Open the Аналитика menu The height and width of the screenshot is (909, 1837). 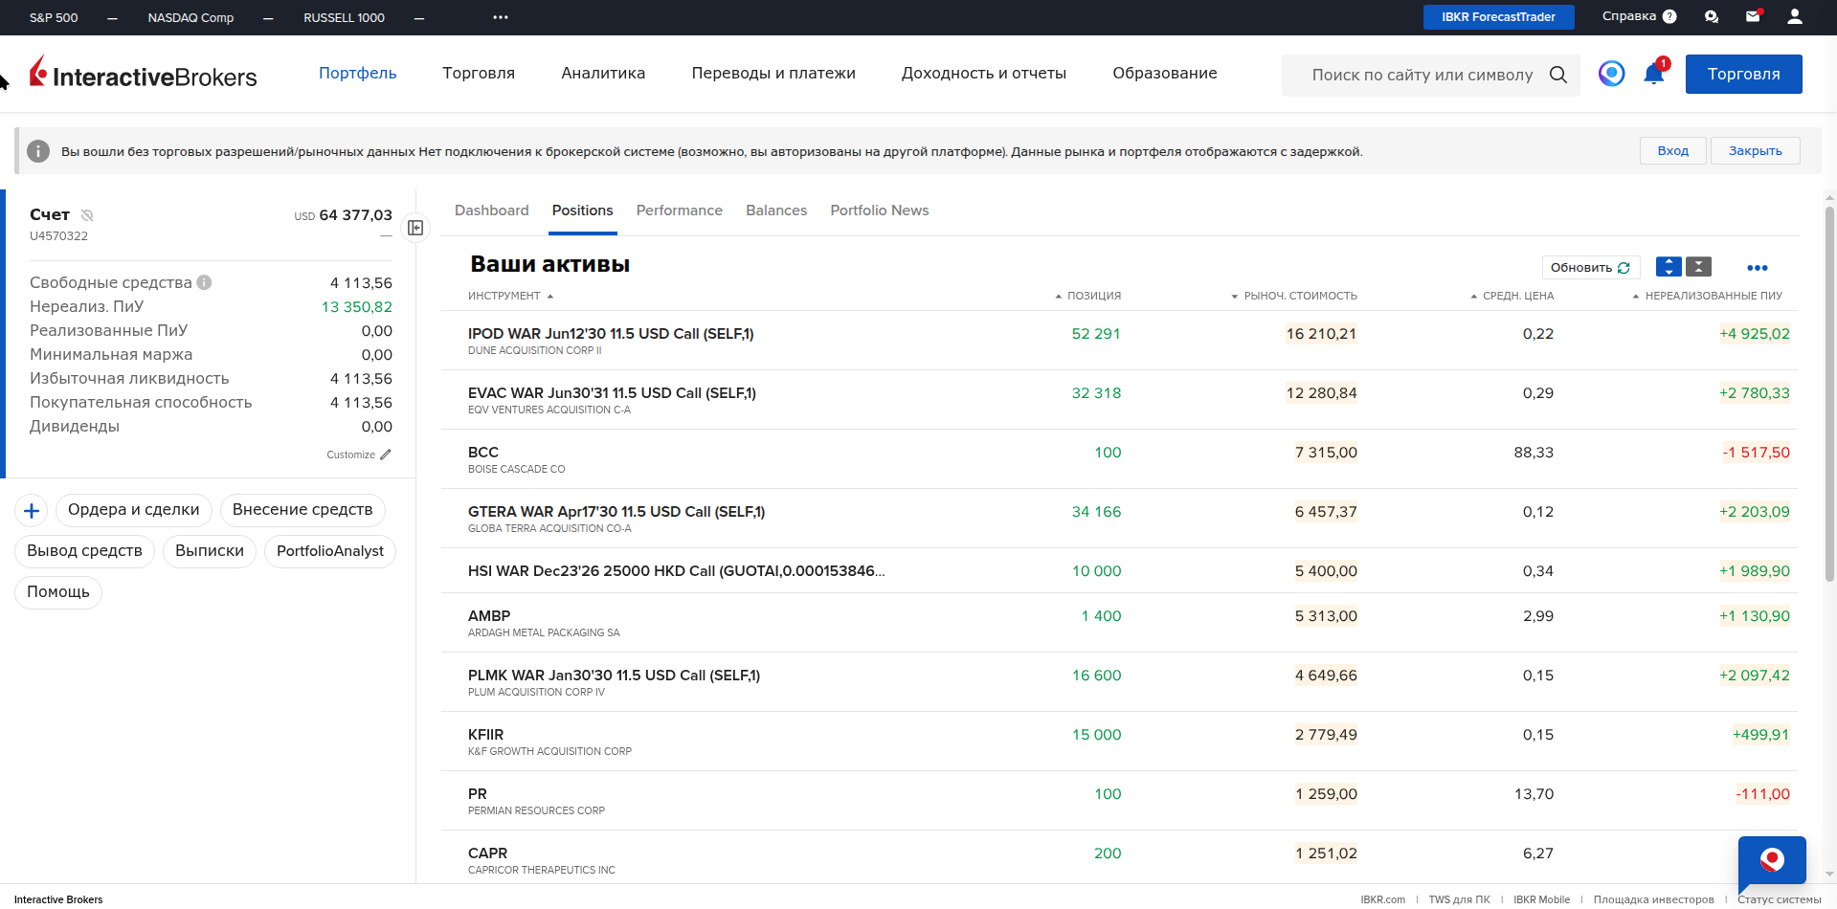[603, 74]
